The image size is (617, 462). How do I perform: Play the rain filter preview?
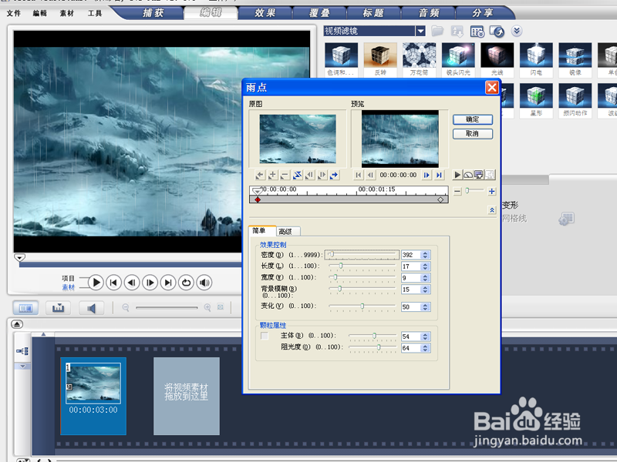point(457,175)
